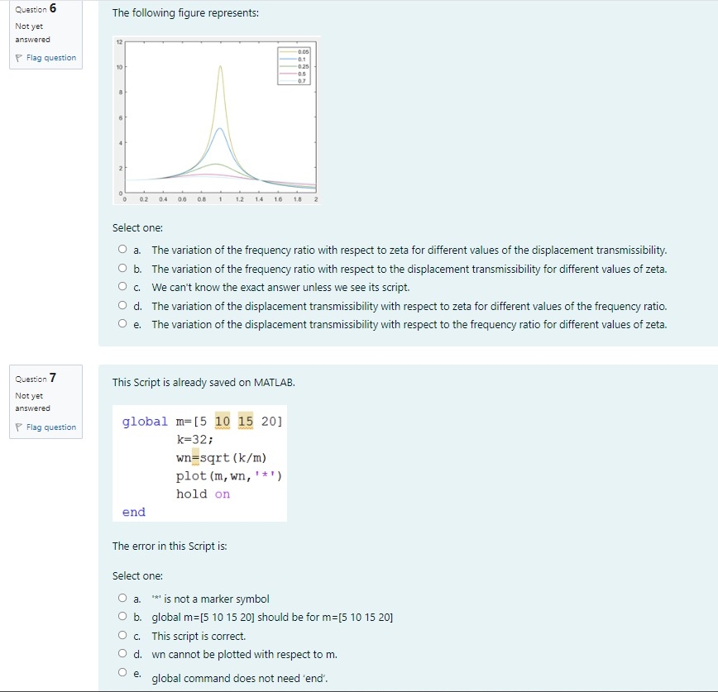Screen dimensions: 718x692
Task: Click the 'Question 6' heading
Action: point(36,9)
